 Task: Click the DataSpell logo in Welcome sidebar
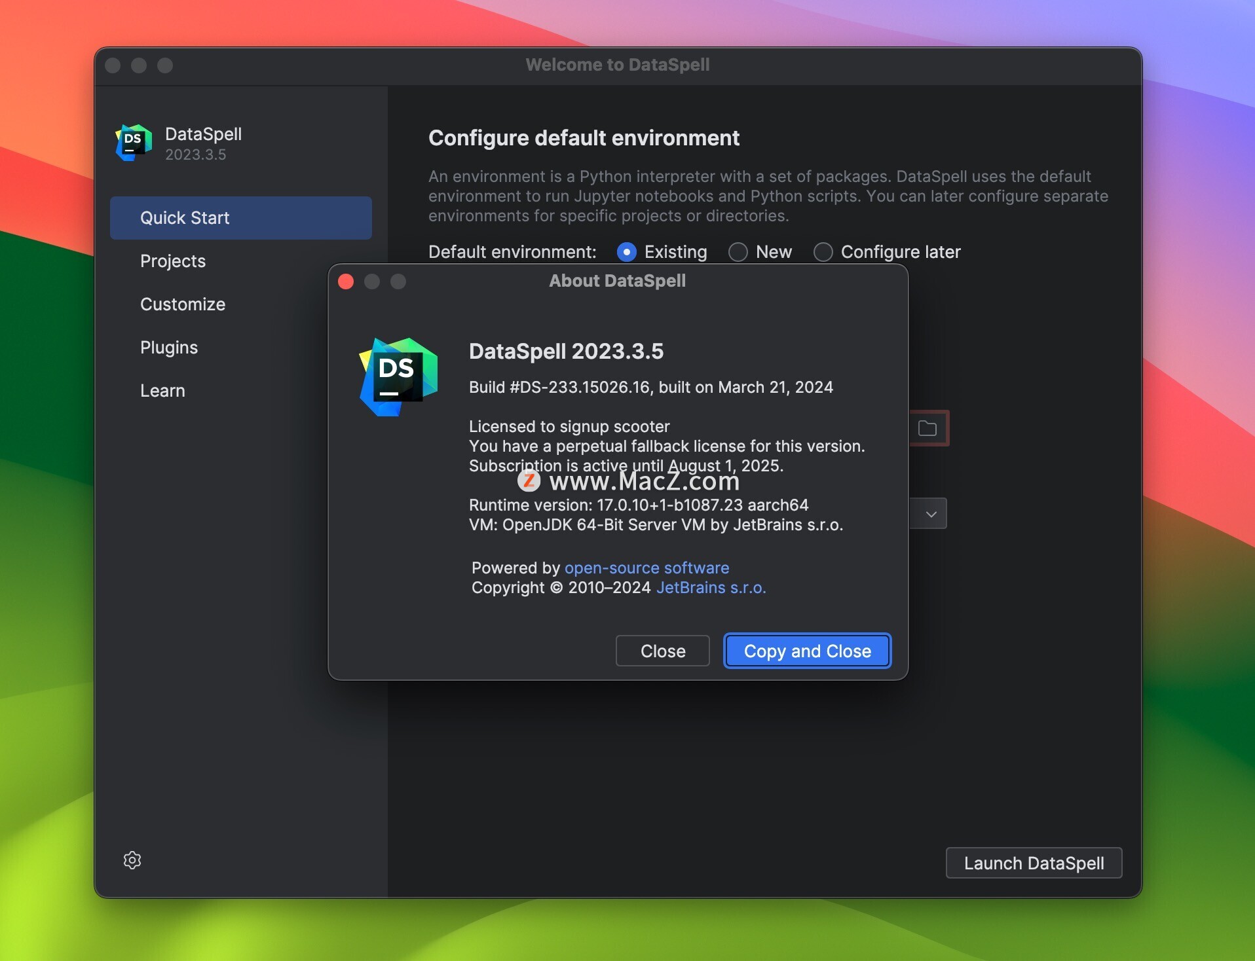(134, 143)
